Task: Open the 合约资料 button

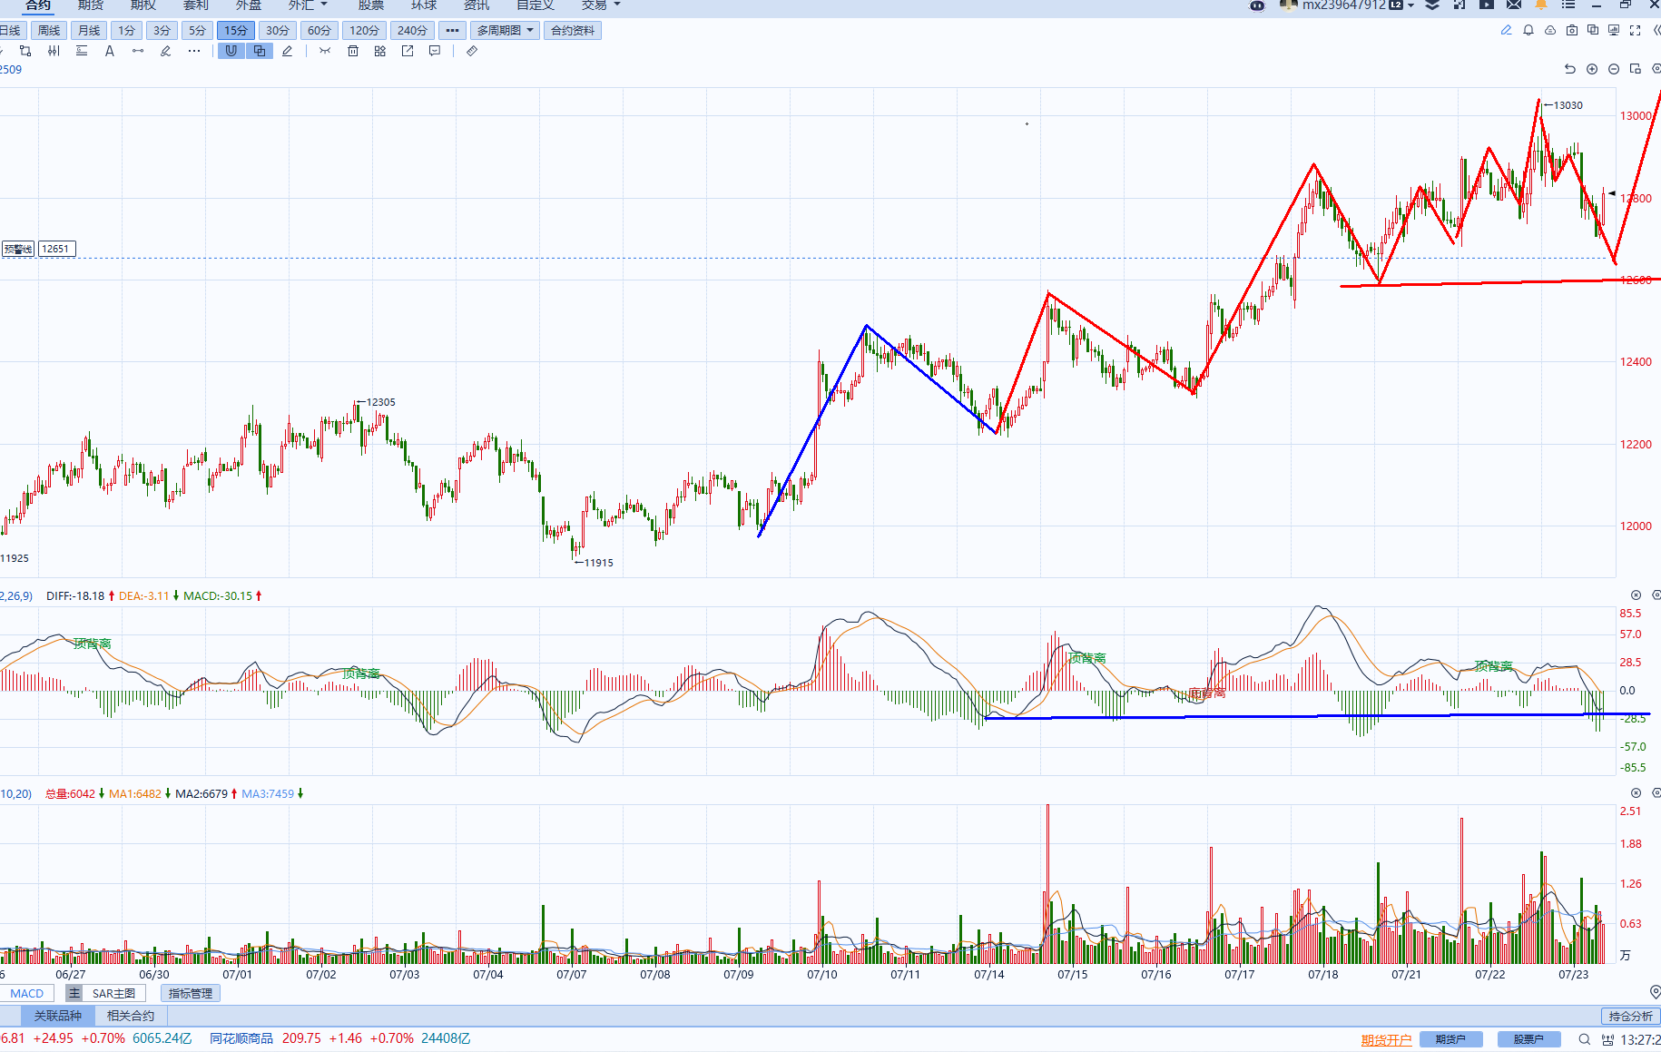Action: pyautogui.click(x=573, y=30)
